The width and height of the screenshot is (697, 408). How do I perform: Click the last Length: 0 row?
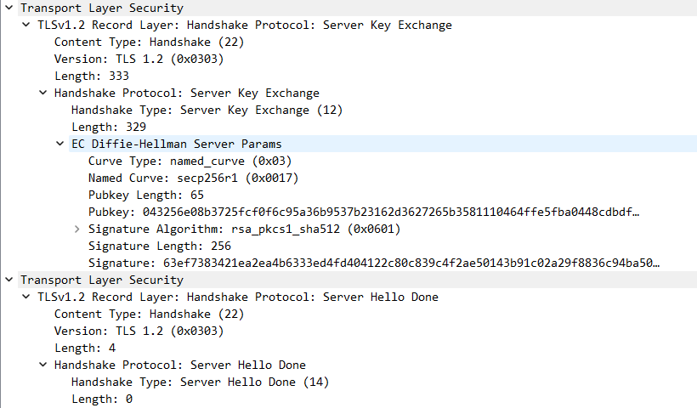[x=101, y=399]
